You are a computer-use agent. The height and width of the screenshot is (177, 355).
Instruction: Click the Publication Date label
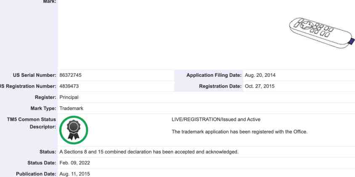click(x=36, y=174)
